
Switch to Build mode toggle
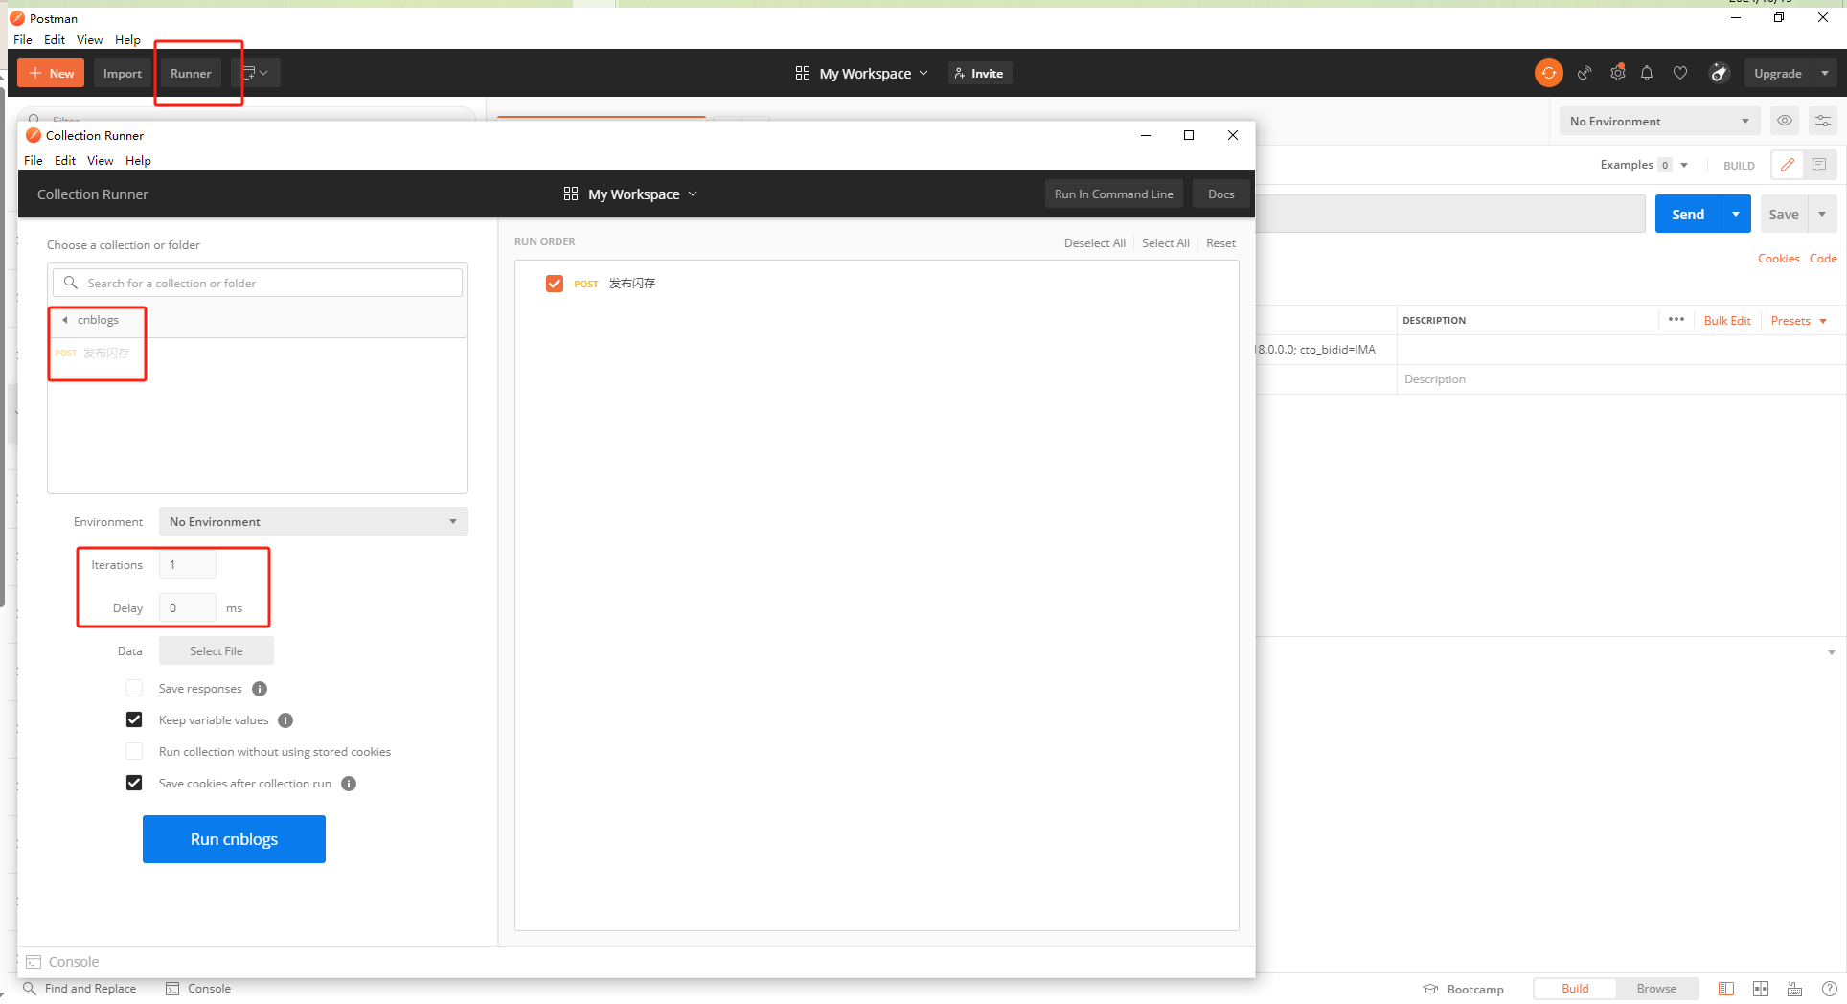tap(1575, 989)
